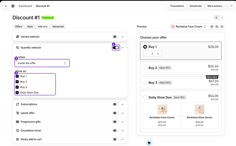Click the Dashboard breadcrumb link

(x=25, y=6)
